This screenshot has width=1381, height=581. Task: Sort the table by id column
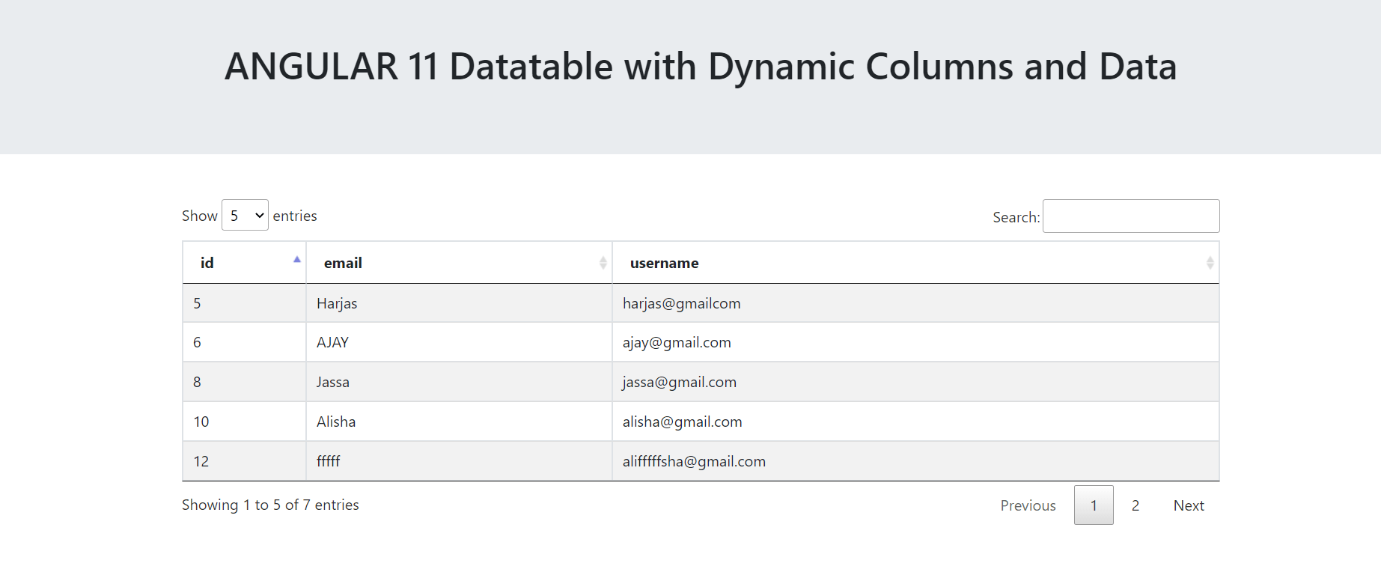click(244, 263)
